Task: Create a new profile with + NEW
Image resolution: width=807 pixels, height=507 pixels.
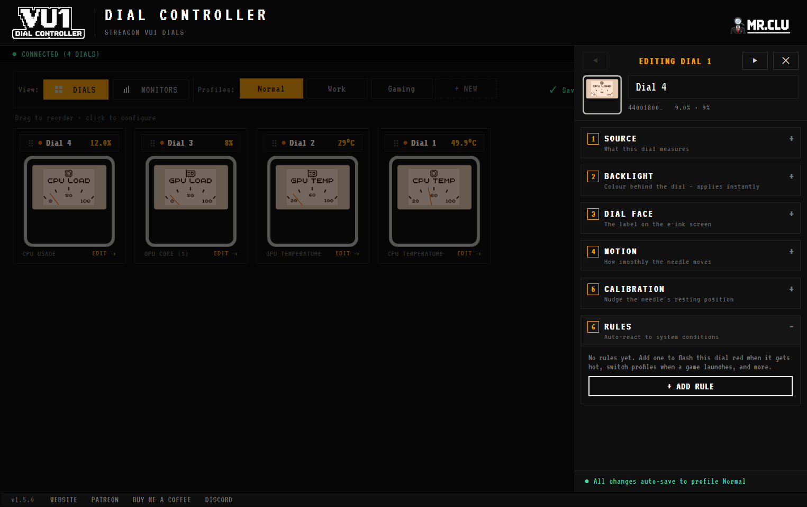Action: click(466, 88)
